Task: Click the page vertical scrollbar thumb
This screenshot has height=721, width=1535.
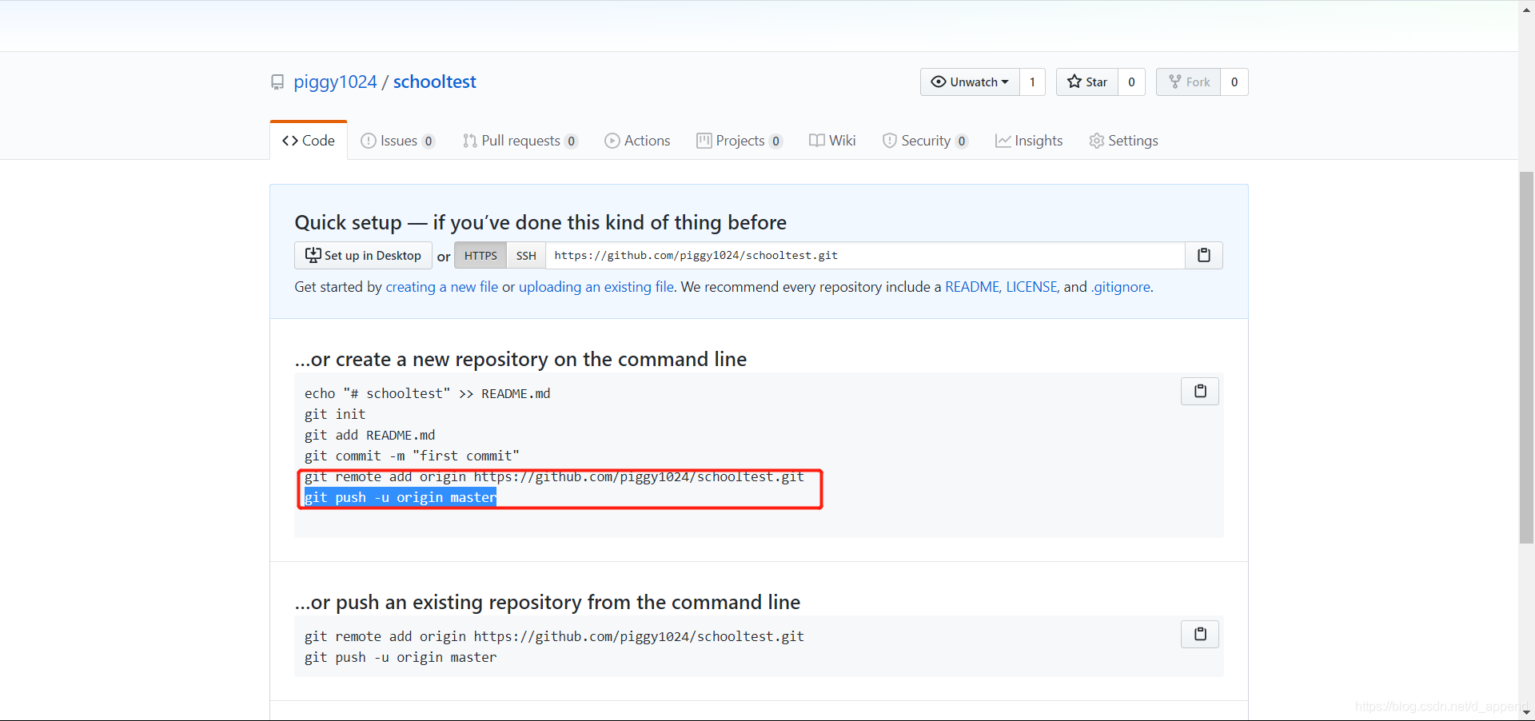Action: pyautogui.click(x=1526, y=357)
